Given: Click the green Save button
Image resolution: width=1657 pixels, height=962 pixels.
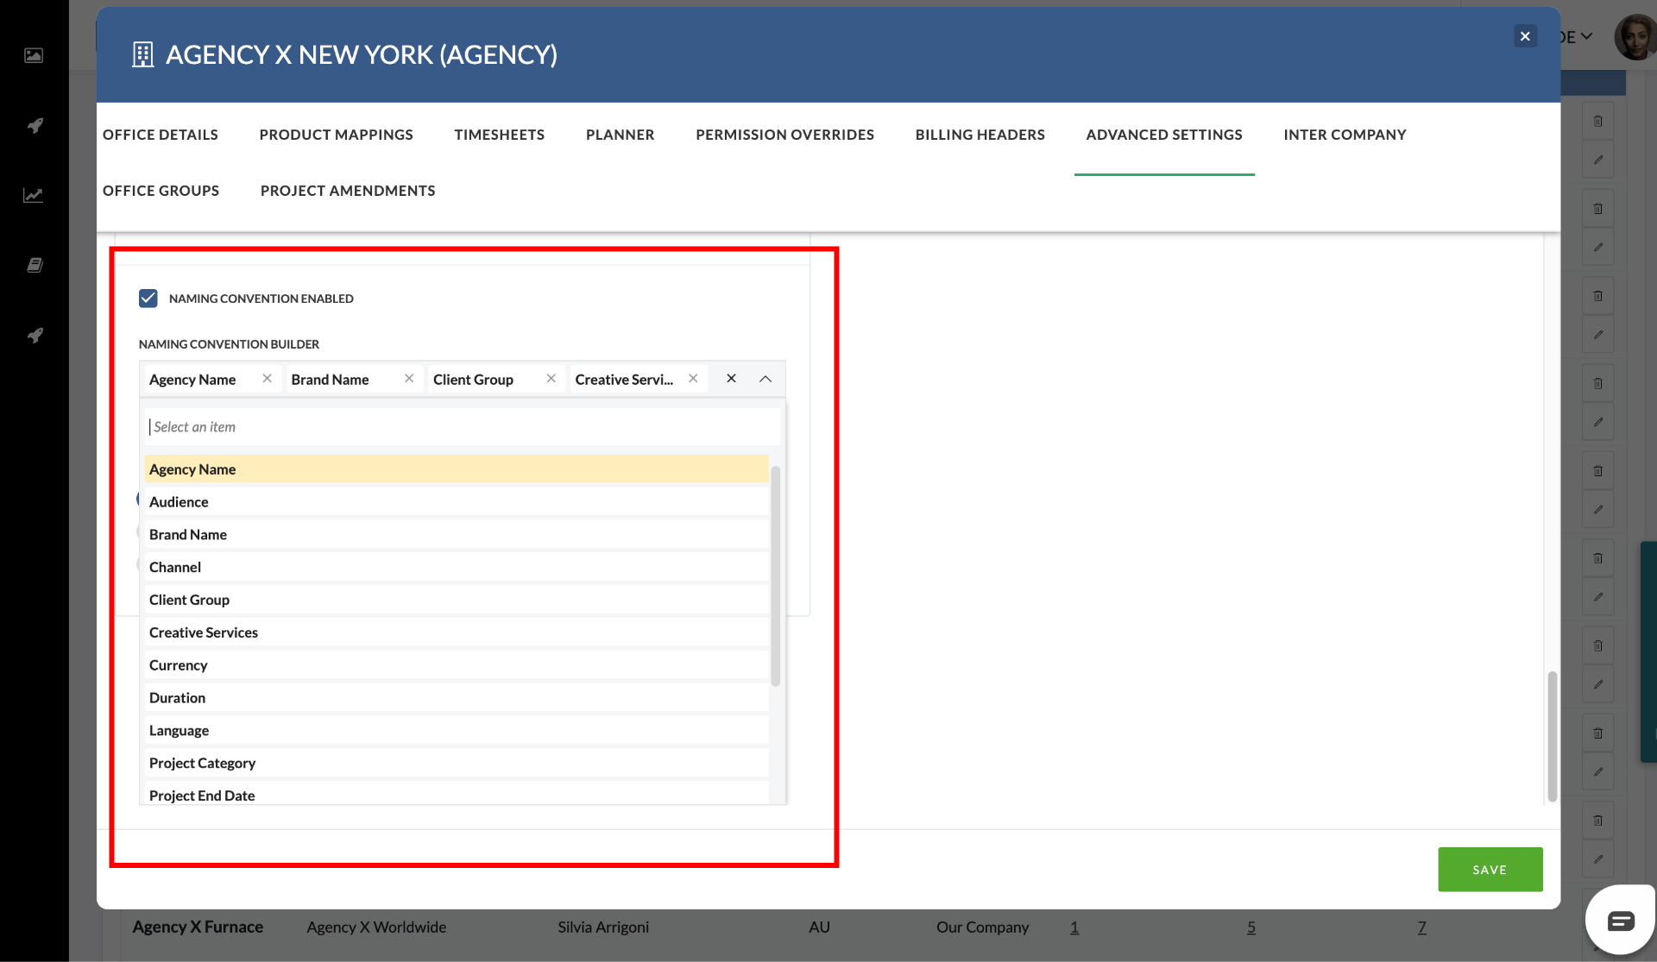Looking at the screenshot, I should point(1490,870).
